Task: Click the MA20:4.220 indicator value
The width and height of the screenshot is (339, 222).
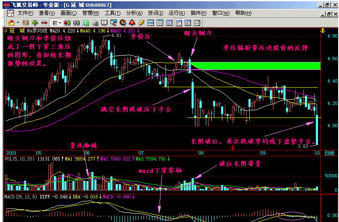Action: tap(62, 31)
